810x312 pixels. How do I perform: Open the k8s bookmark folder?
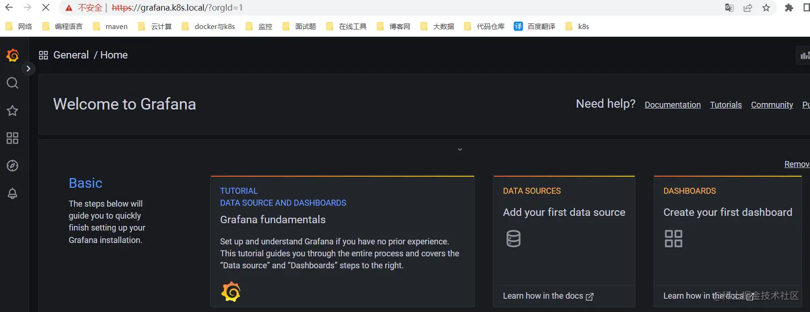(x=577, y=26)
